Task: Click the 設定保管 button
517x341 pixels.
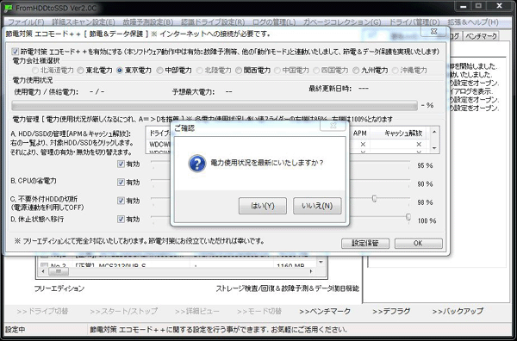Action: pyautogui.click(x=365, y=244)
